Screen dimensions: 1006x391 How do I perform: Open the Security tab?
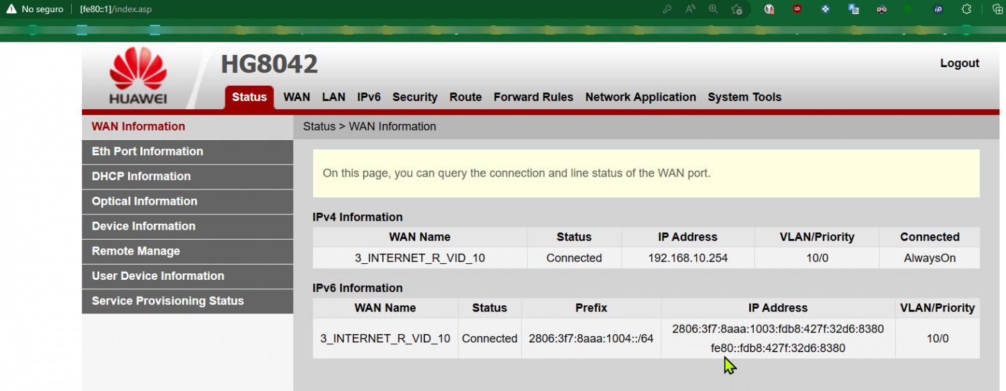click(x=414, y=97)
